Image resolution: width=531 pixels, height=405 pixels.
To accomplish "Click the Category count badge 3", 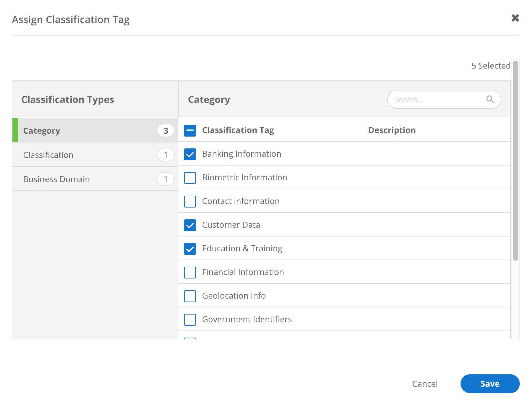I will (166, 130).
